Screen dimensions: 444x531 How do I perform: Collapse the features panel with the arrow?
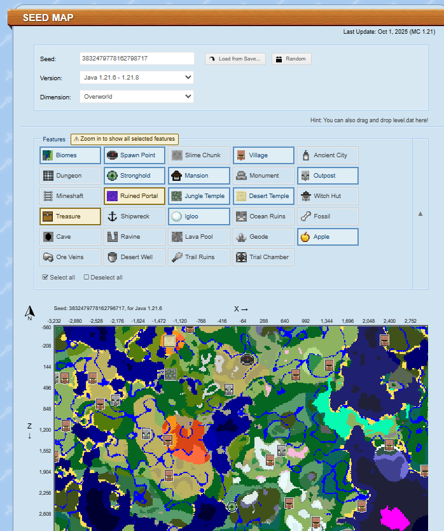[x=420, y=214]
